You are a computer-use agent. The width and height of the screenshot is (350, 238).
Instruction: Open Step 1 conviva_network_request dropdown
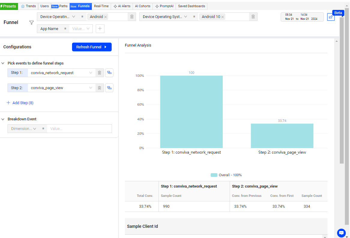pos(61,73)
